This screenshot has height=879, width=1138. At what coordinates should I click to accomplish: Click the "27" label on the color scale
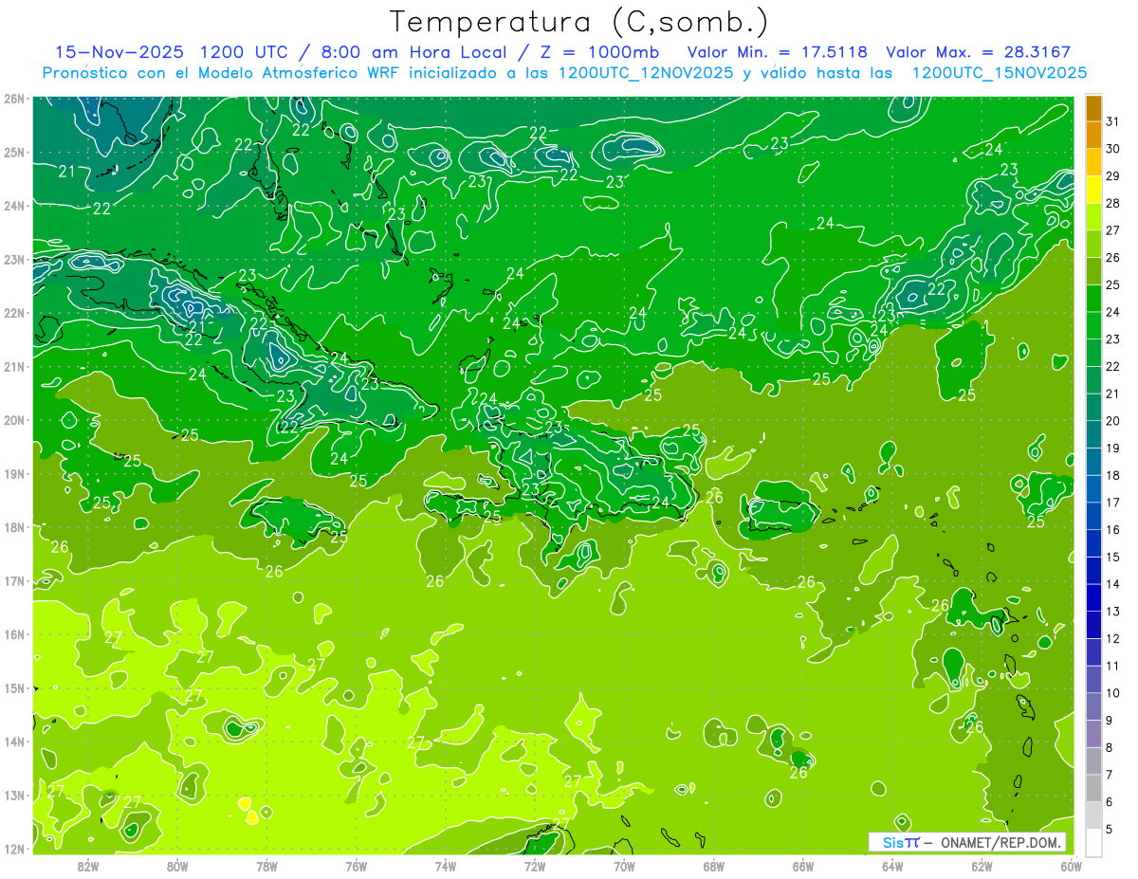coord(1113,230)
